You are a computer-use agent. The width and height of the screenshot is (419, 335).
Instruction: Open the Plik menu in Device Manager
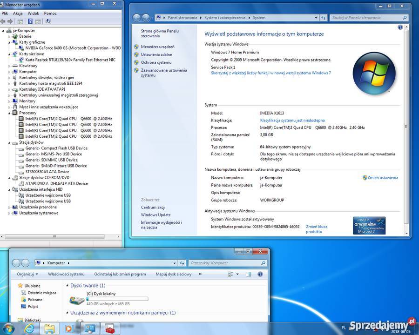coord(5,13)
